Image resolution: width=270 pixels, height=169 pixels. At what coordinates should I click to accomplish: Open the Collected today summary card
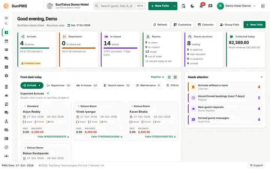(x=246, y=50)
